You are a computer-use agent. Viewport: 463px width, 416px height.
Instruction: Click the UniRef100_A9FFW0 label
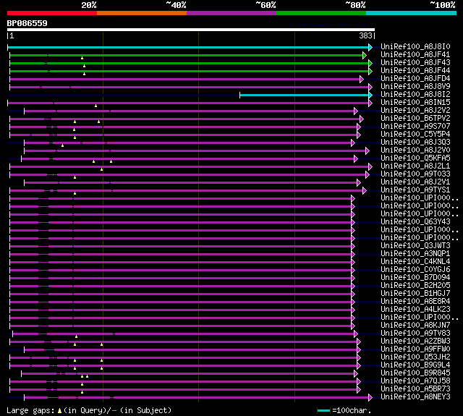[415, 349]
